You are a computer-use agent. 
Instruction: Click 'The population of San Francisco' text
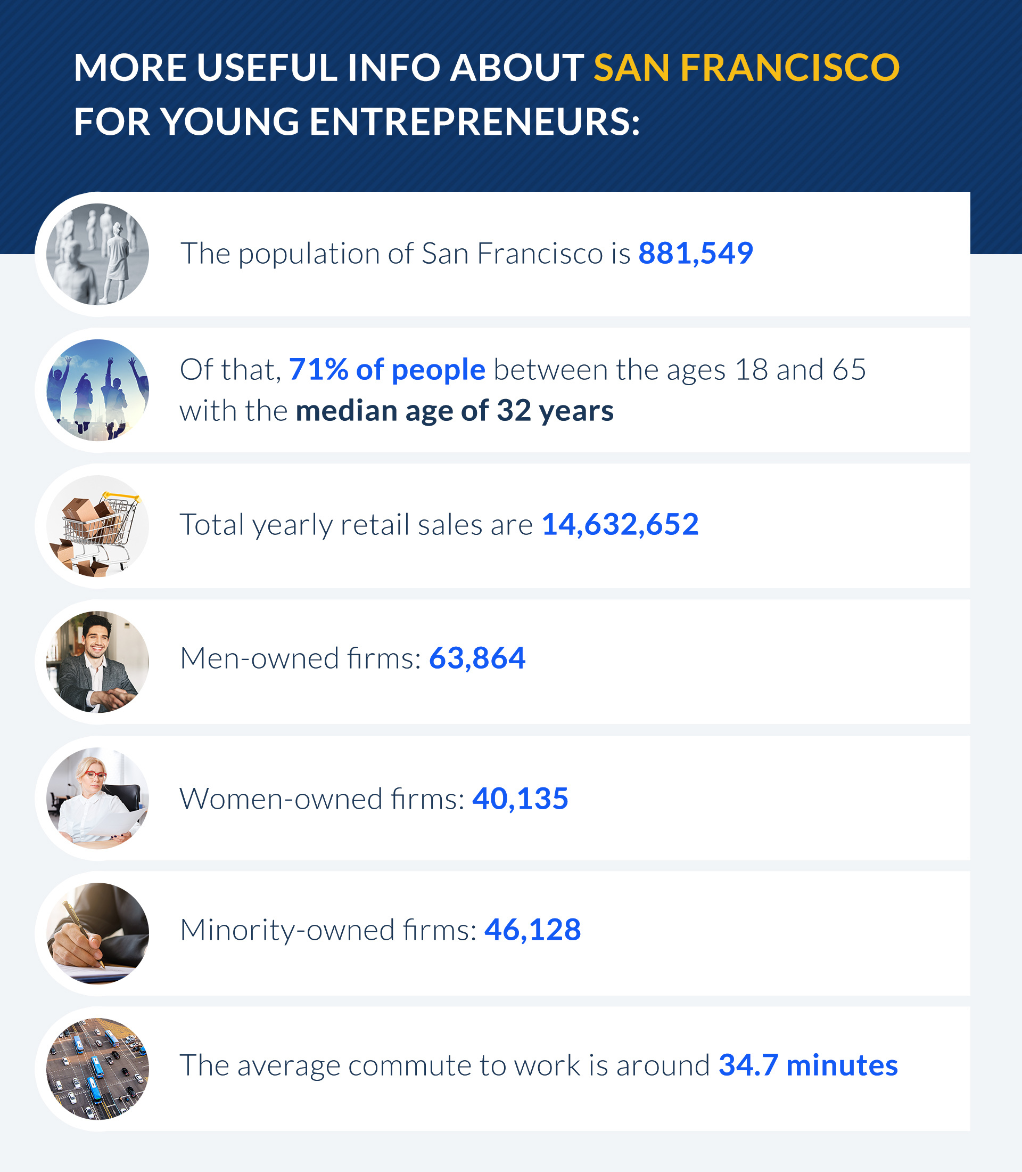(x=392, y=254)
